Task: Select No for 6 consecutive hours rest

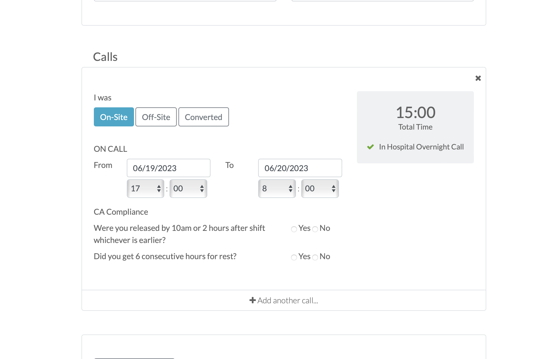Action: (x=315, y=257)
